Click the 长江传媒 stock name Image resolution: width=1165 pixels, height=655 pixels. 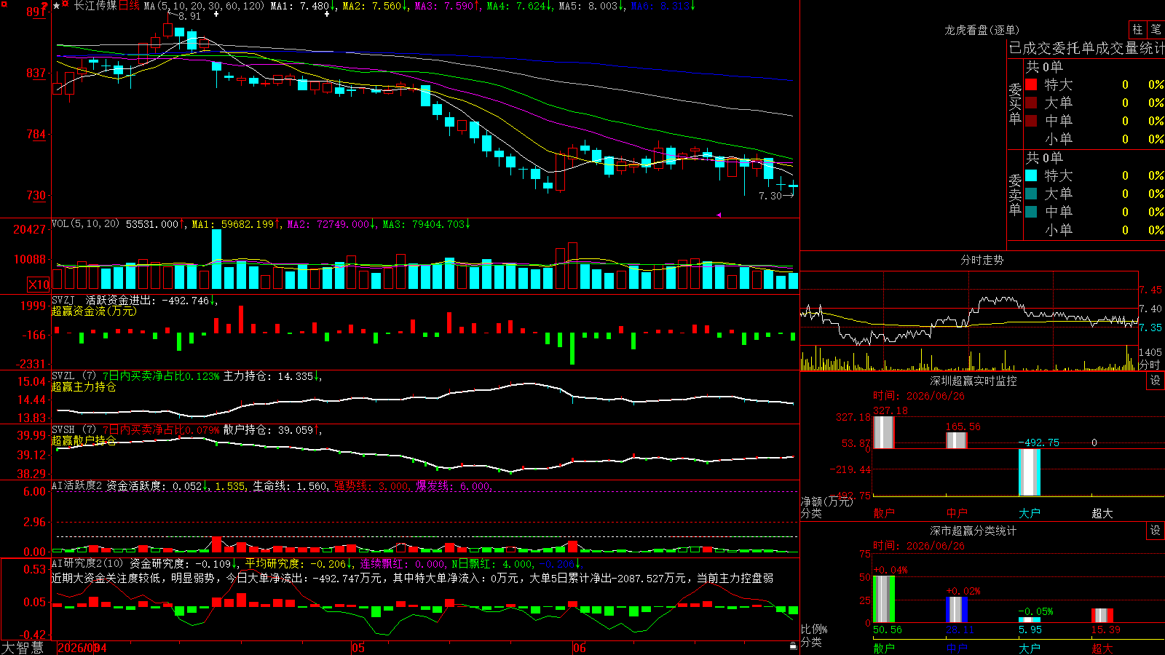point(95,6)
